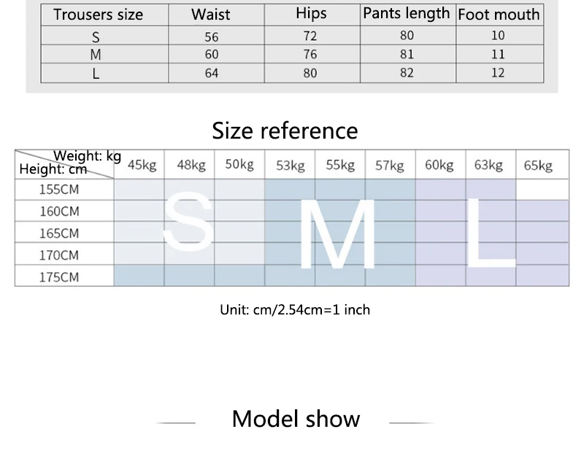The image size is (584, 456).
Task: Click the 45kg weight column header
Action: pyautogui.click(x=142, y=165)
